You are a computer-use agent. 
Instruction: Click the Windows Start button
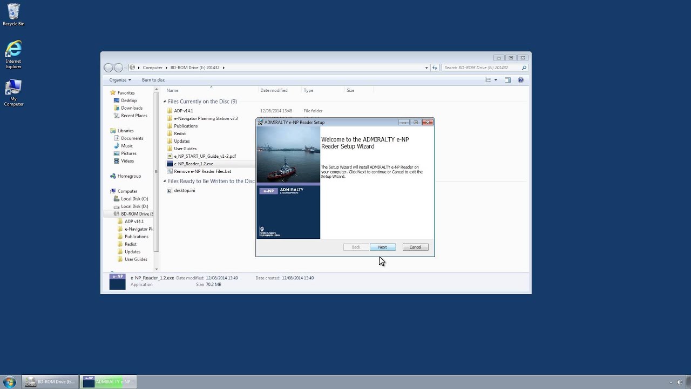[x=10, y=381]
